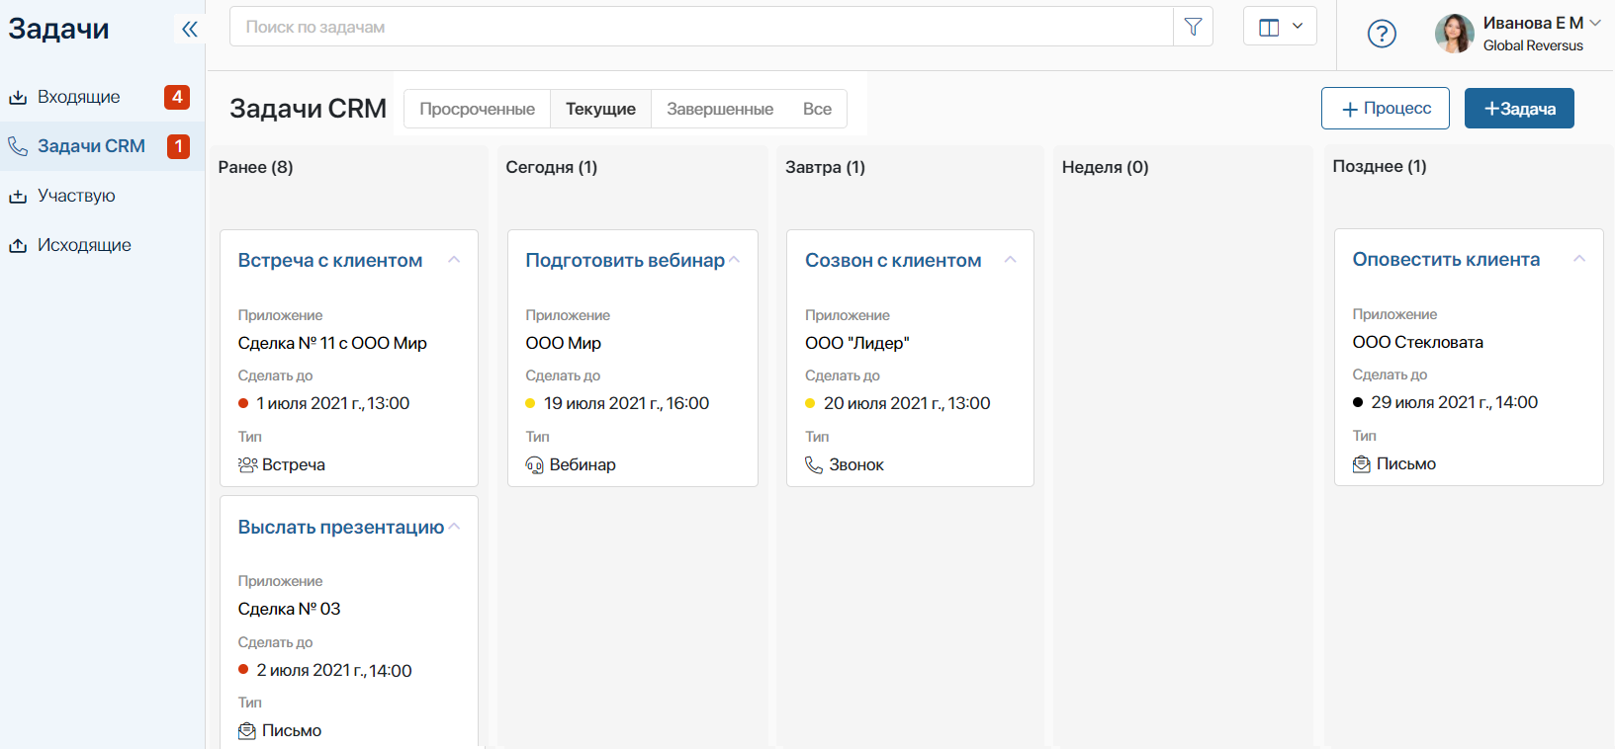Image resolution: width=1615 pixels, height=749 pixels.
Task: Select the Текущие tab
Action: [x=600, y=109]
